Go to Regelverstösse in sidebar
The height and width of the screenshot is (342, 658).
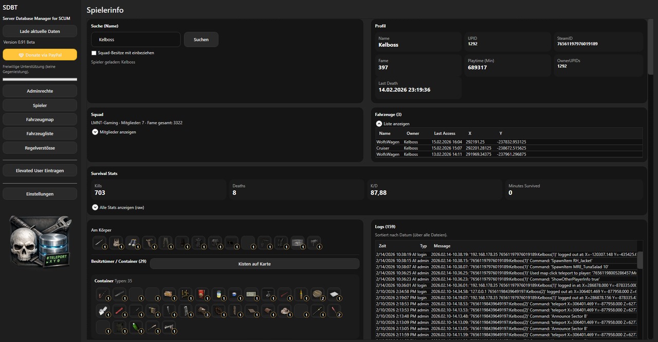pos(40,148)
